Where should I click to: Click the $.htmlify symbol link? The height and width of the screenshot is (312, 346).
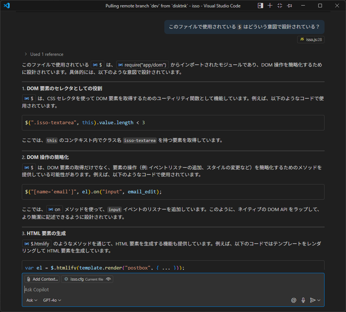coord(37,244)
